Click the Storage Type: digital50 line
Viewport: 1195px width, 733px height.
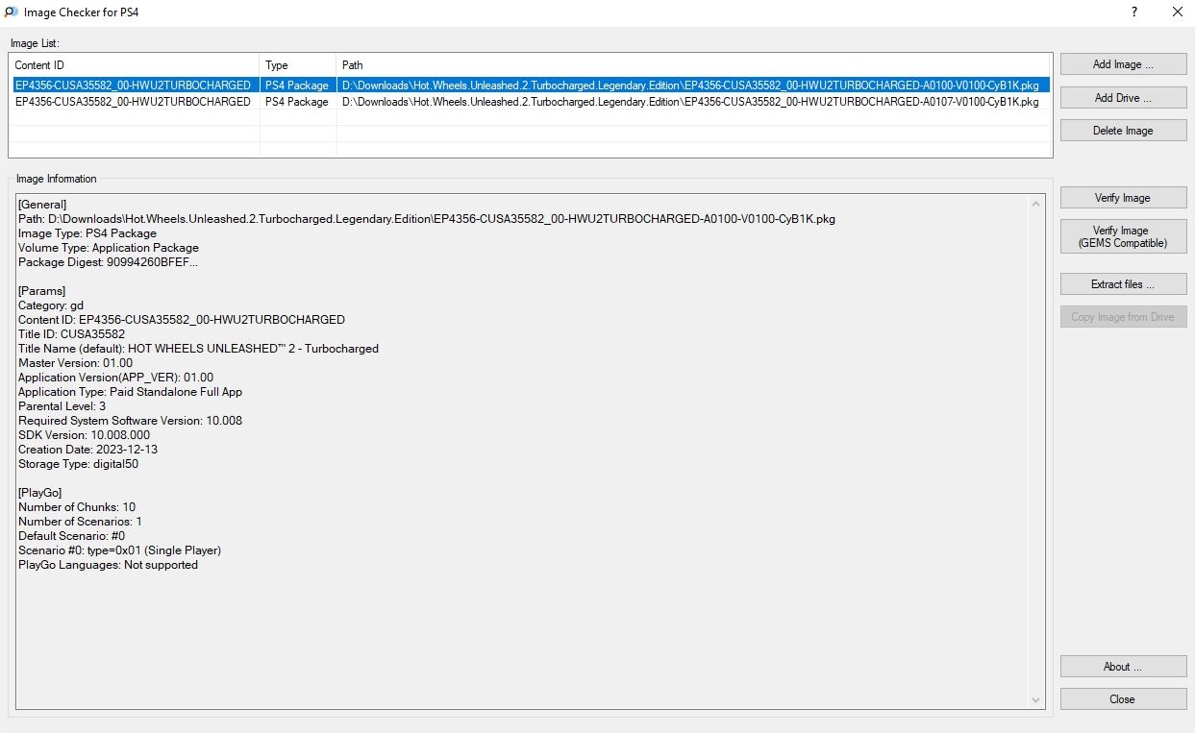click(79, 464)
